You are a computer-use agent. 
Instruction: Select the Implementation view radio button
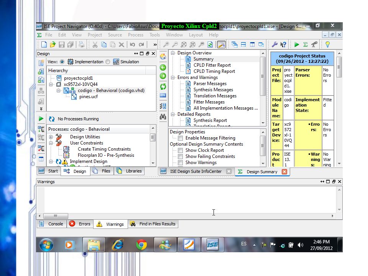(62, 62)
